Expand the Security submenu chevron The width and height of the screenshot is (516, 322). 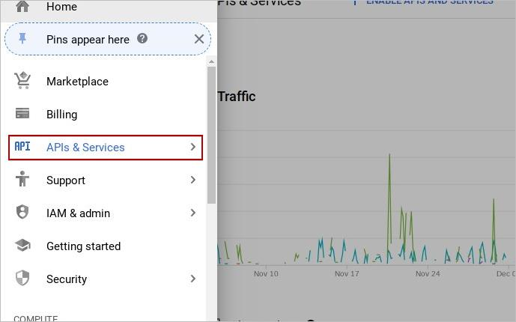(x=192, y=279)
